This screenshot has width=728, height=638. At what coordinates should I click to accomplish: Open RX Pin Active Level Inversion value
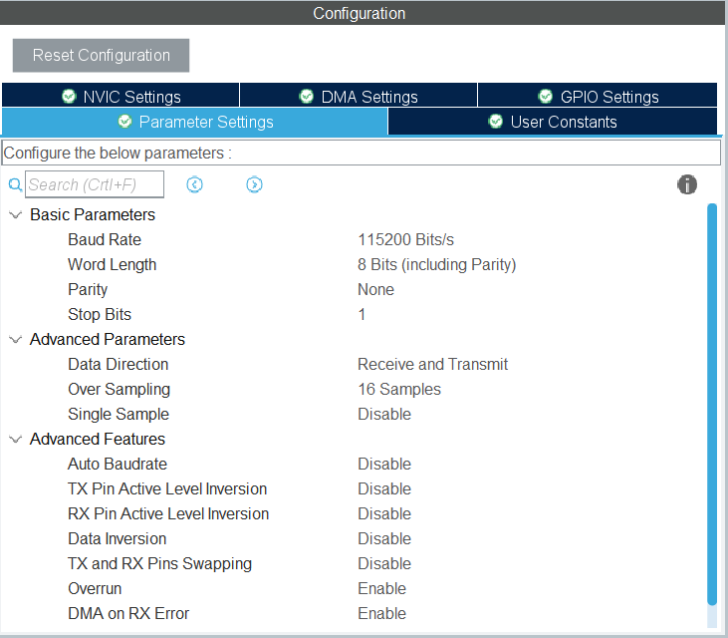pyautogui.click(x=384, y=514)
